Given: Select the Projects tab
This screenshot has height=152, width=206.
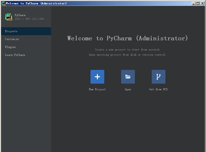Looking at the screenshot, I should click(x=26, y=31).
